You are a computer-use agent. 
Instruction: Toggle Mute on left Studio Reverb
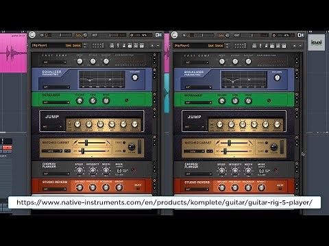[x=138, y=189]
